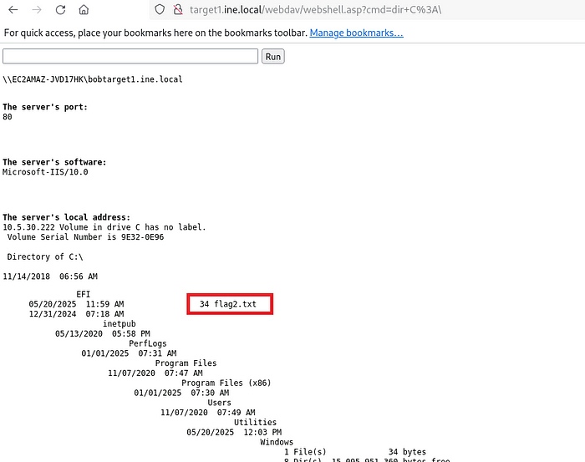The image size is (585, 462).
Task: Reload the page with the refresh icon
Action: [x=60, y=10]
